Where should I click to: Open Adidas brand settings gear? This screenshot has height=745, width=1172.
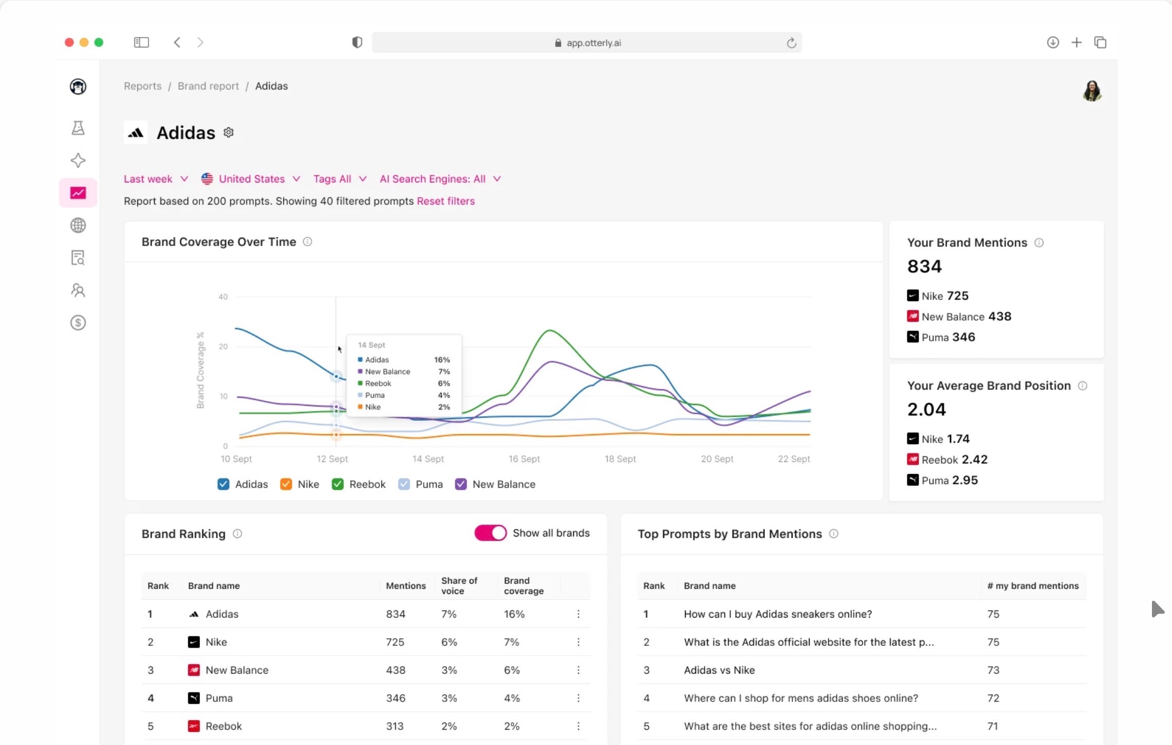229,133
